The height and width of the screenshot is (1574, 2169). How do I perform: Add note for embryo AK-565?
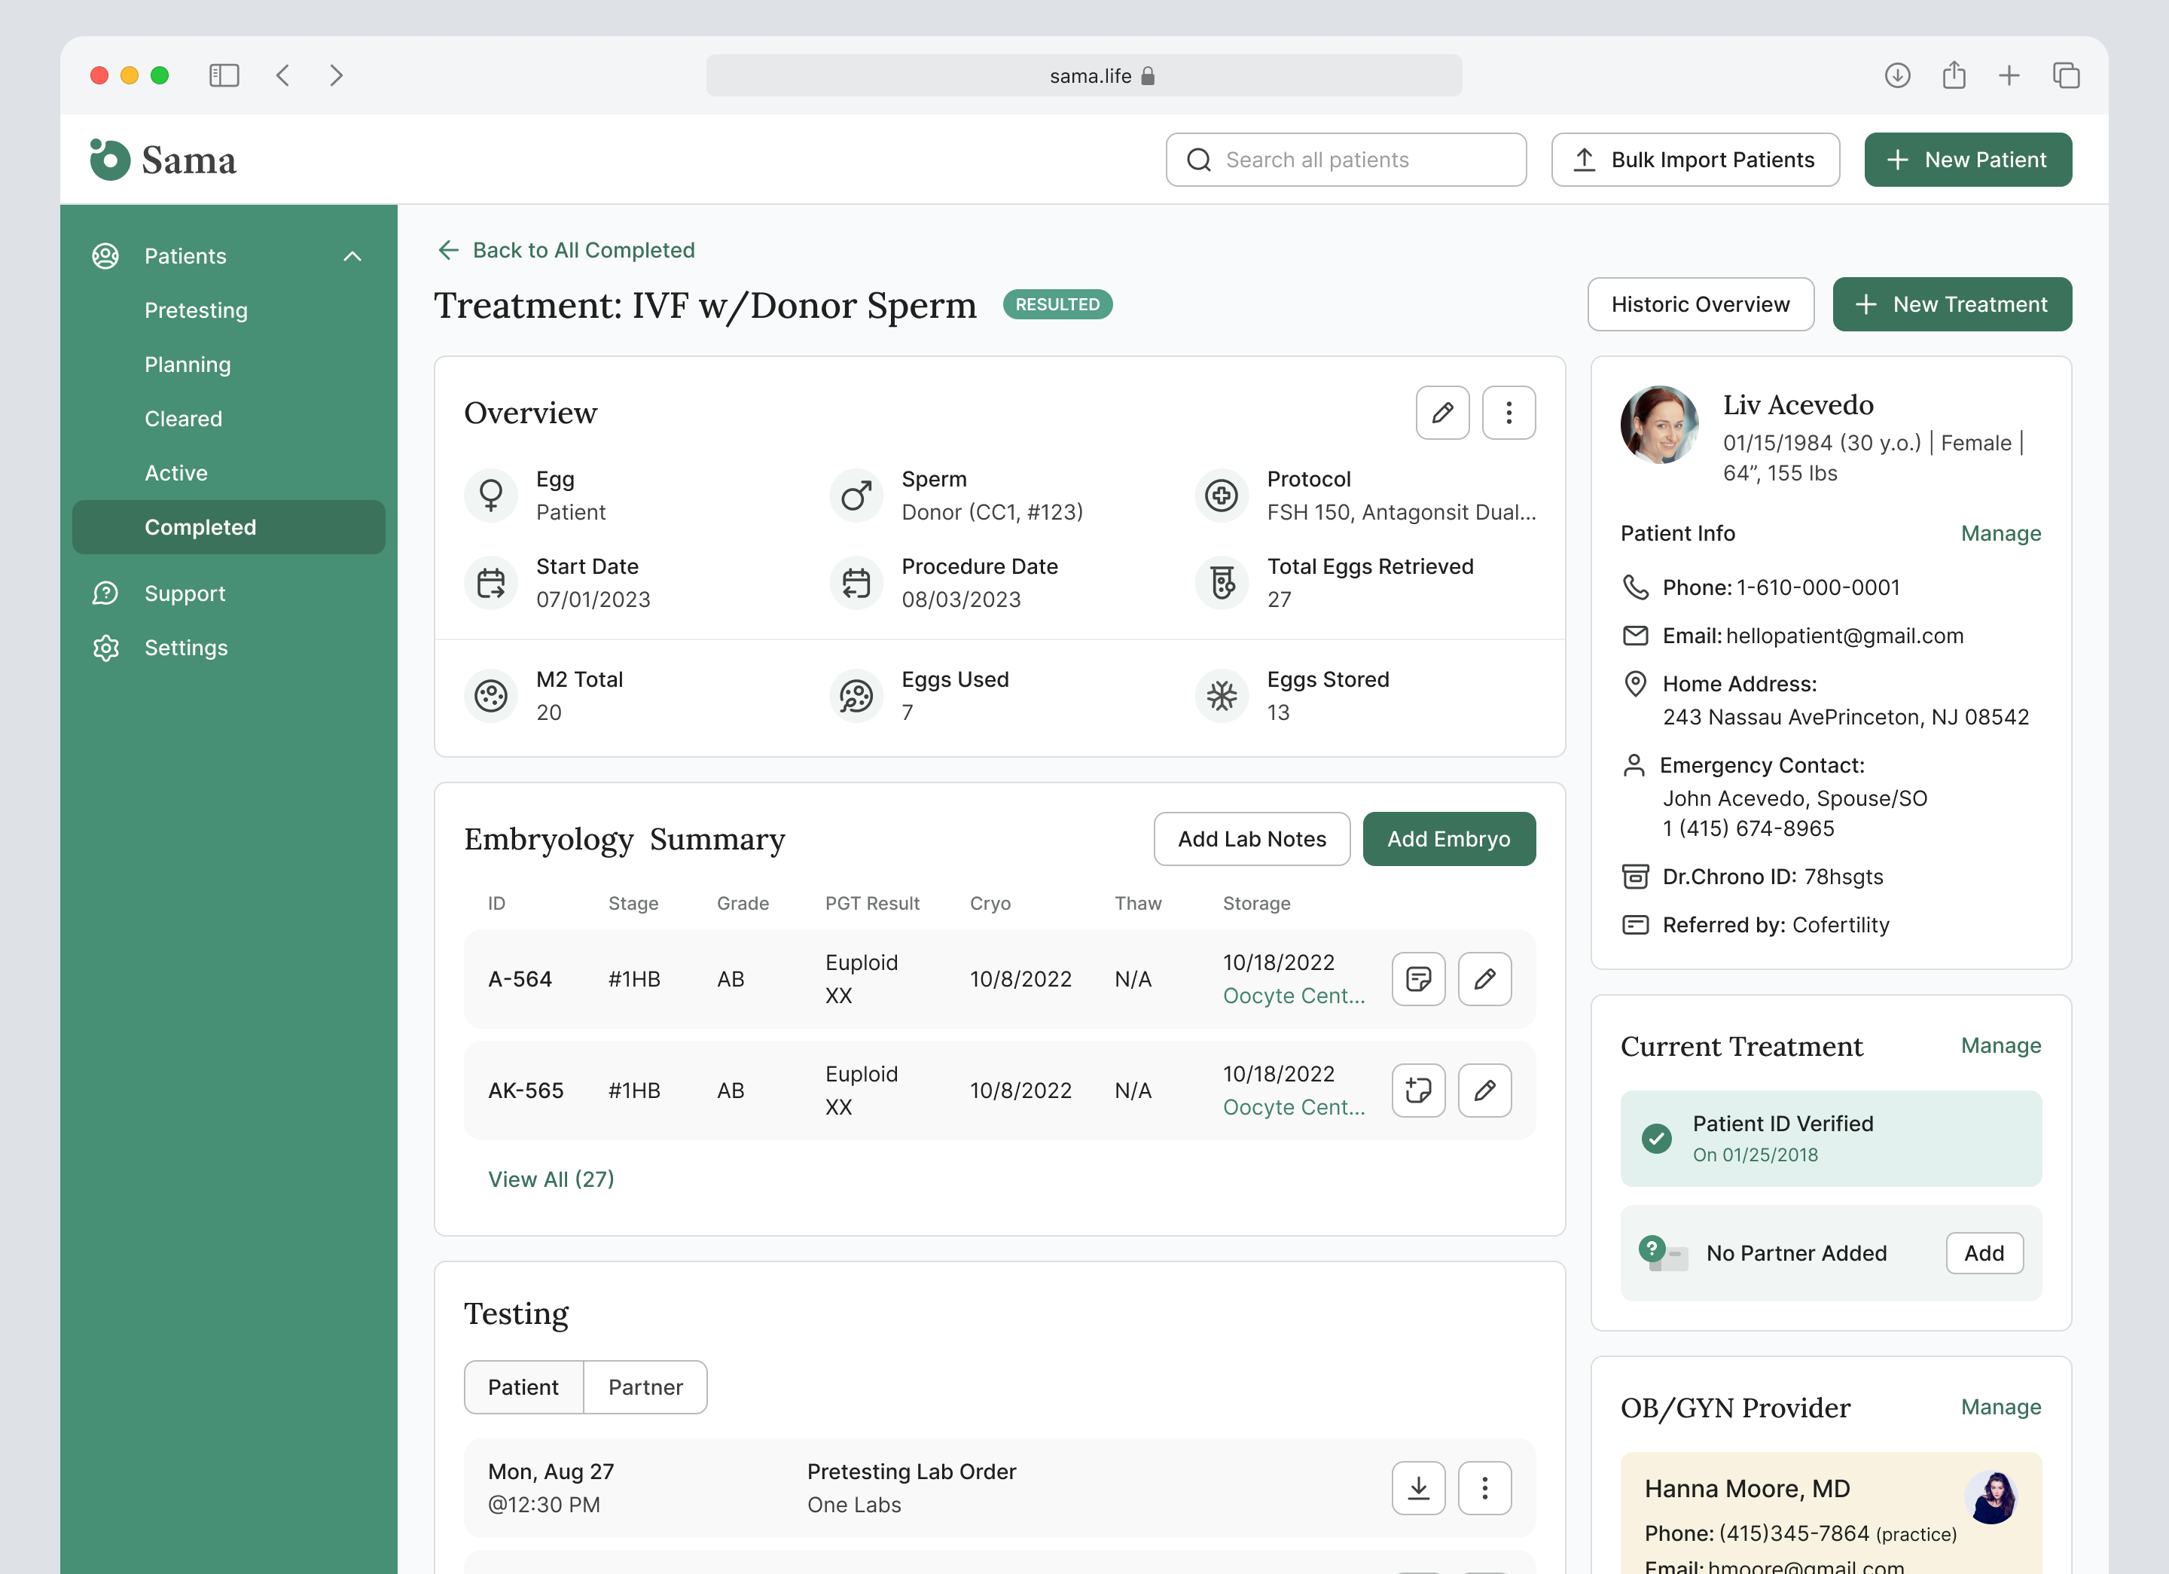coord(1418,1091)
